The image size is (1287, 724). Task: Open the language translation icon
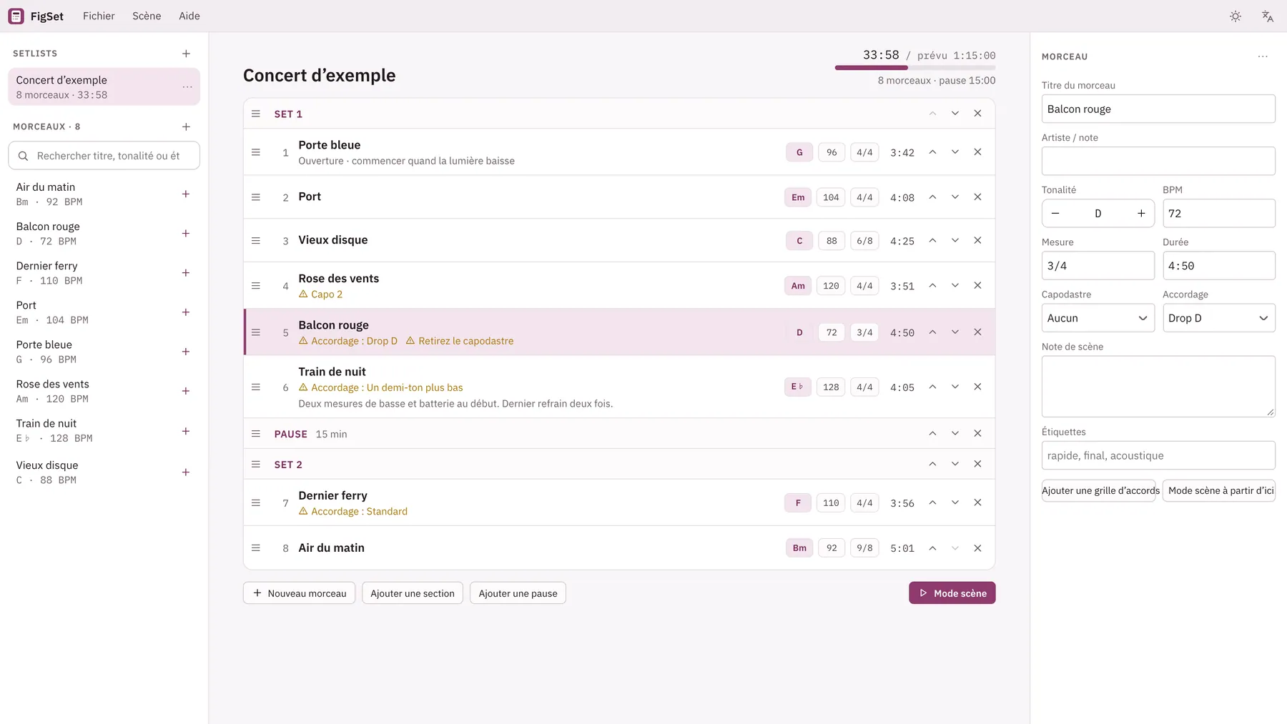(x=1268, y=16)
